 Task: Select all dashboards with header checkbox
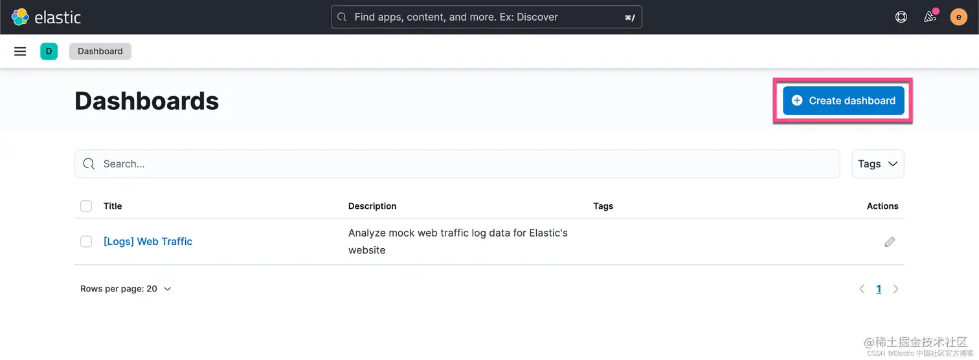(86, 206)
